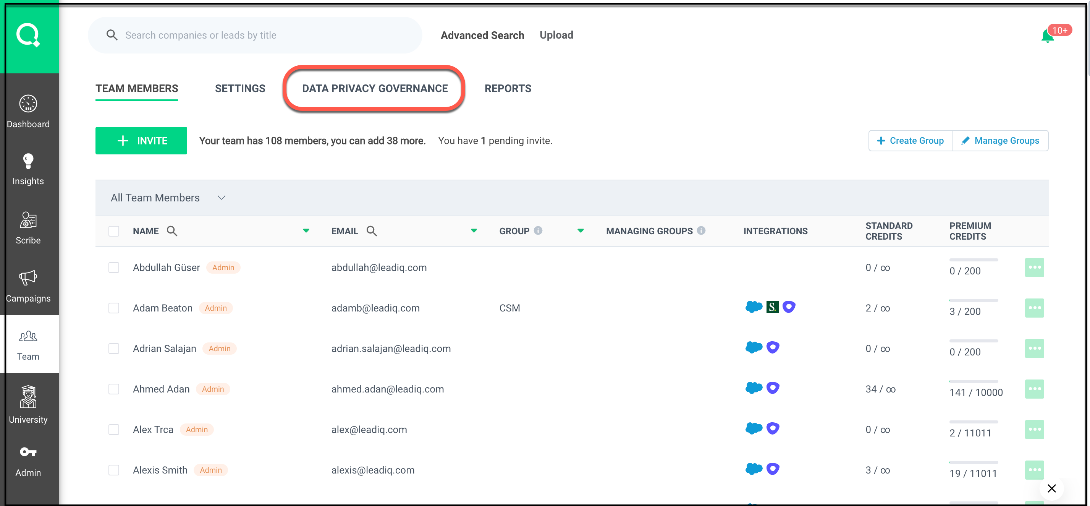Switch to the Data Privacy Governance tab
Viewport: 1090px width, 506px height.
pyautogui.click(x=375, y=89)
